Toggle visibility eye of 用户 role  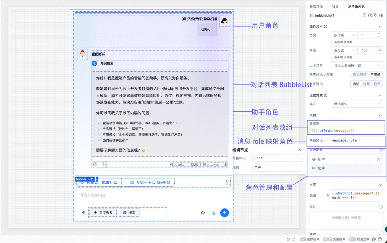314,159
